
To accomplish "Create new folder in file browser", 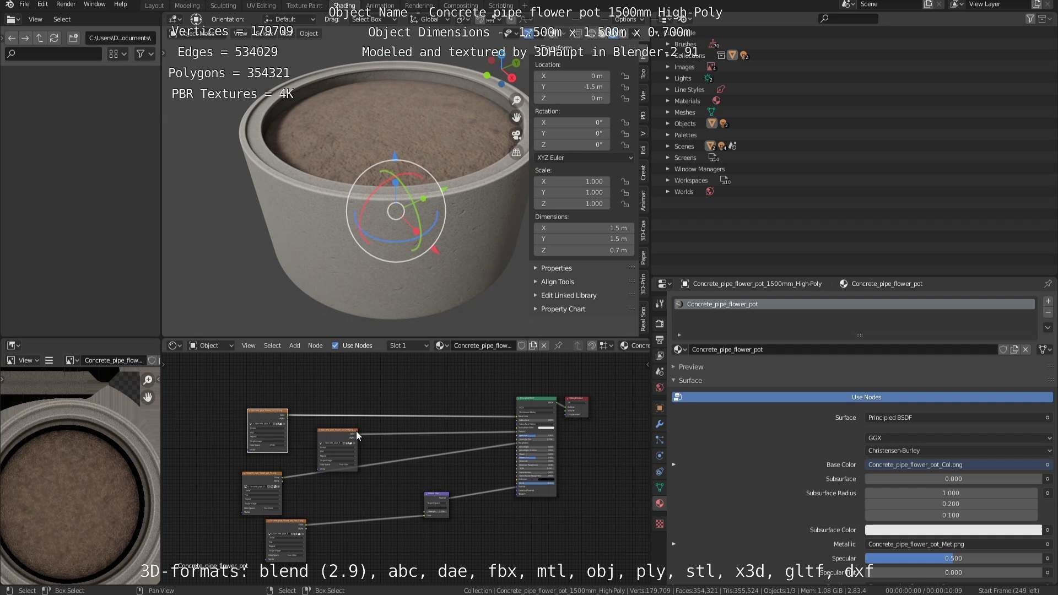I will 73,38.
